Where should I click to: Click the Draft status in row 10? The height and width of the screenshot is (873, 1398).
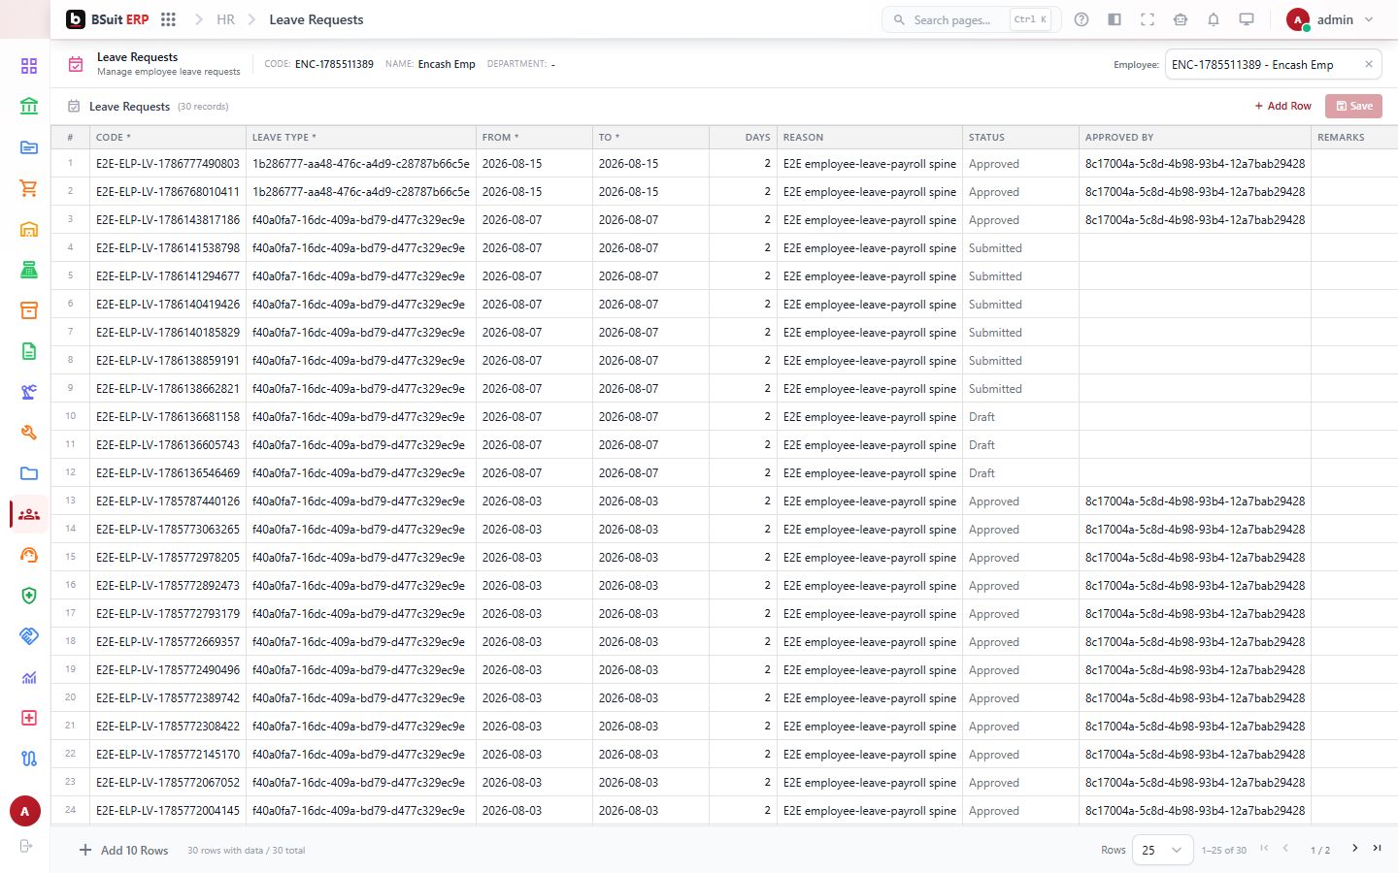pos(982,417)
